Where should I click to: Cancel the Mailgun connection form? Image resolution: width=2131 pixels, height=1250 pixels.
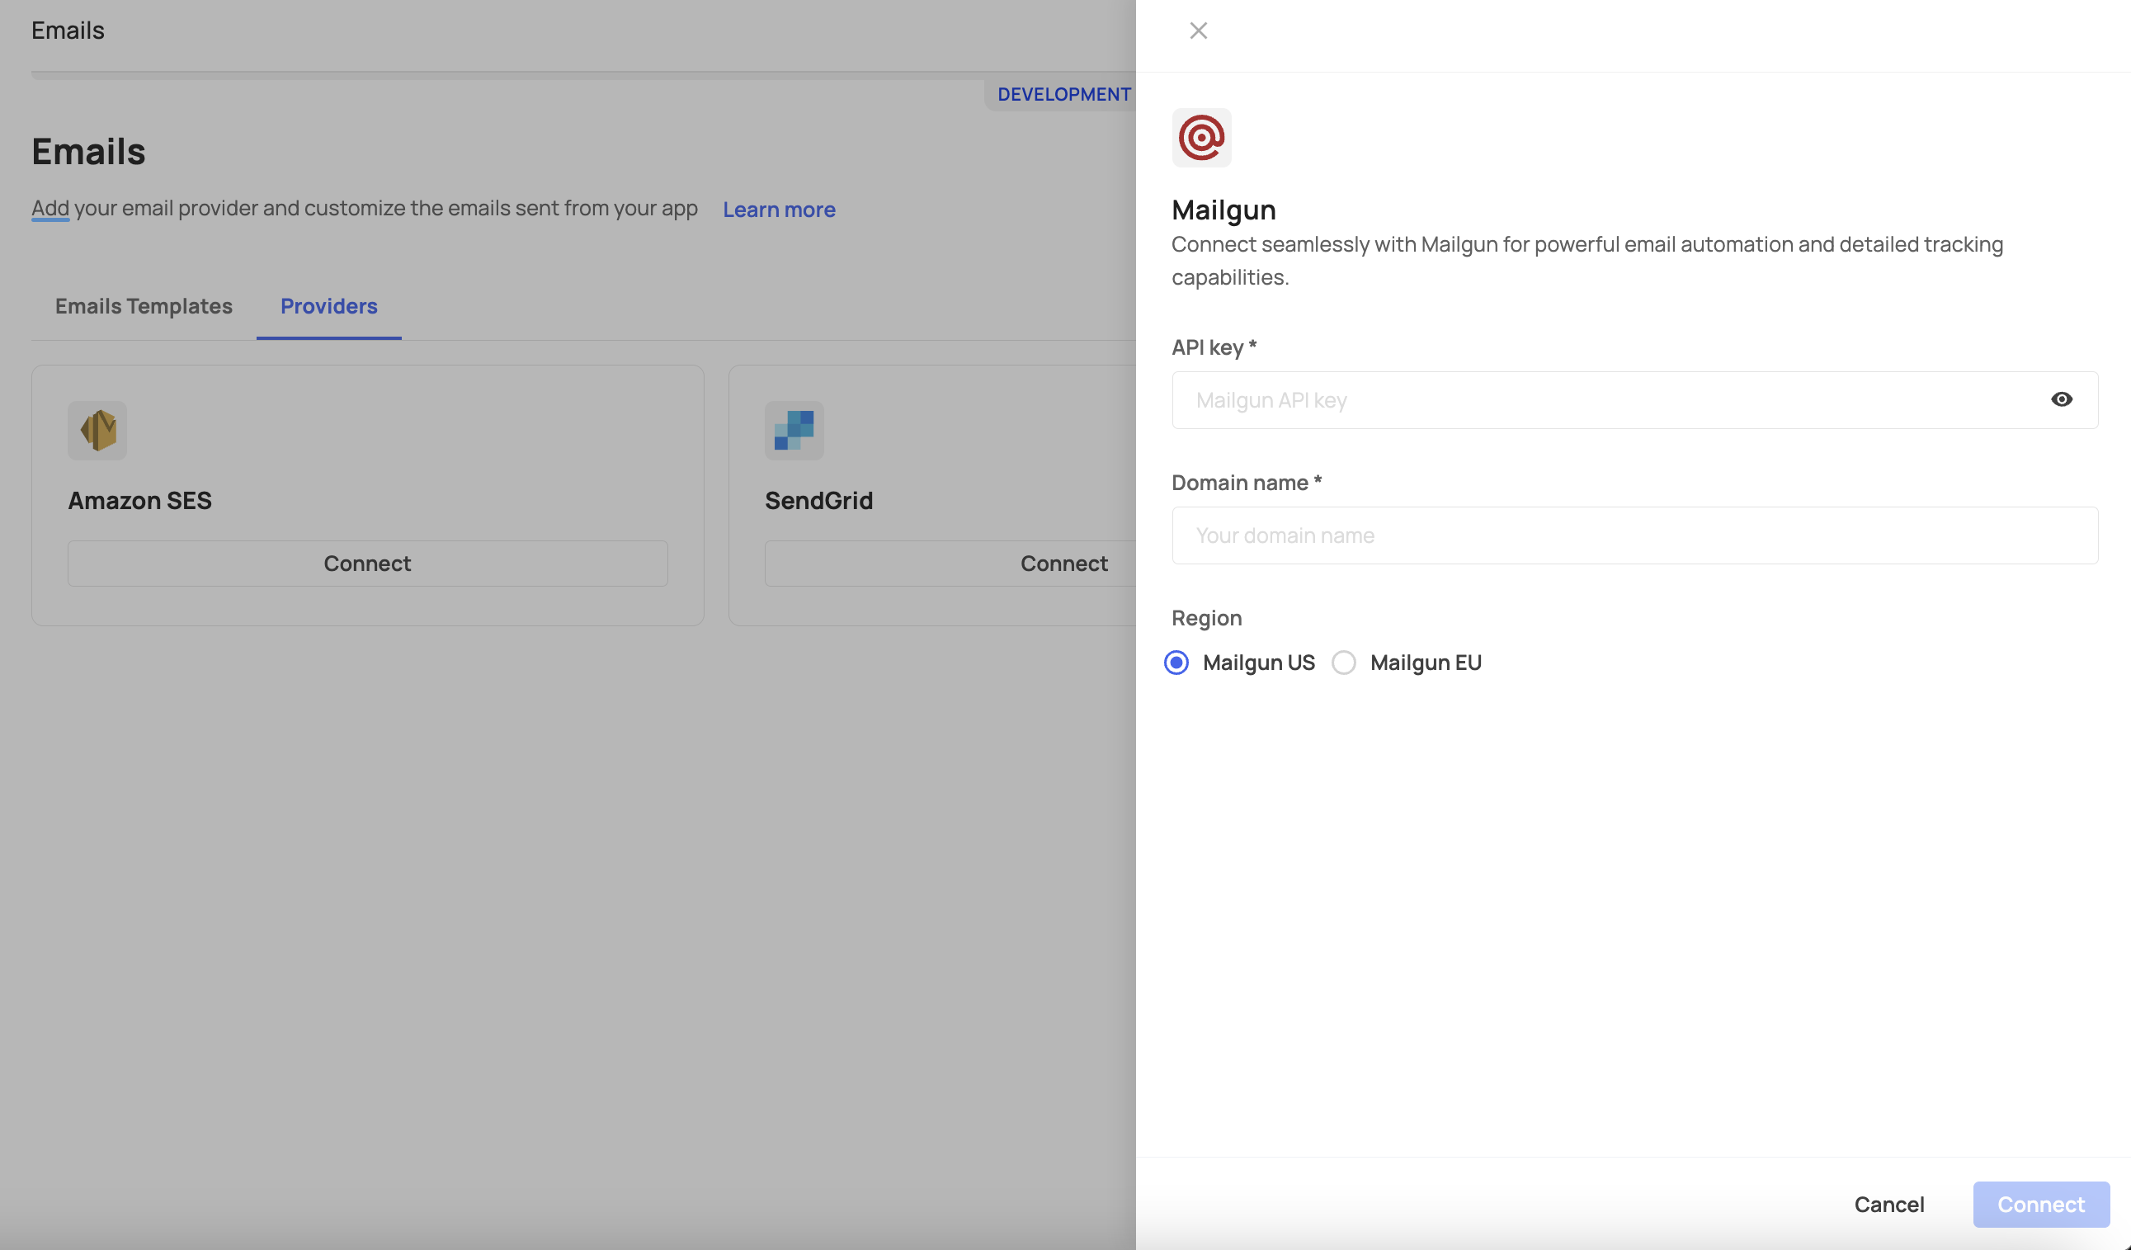click(x=1888, y=1204)
